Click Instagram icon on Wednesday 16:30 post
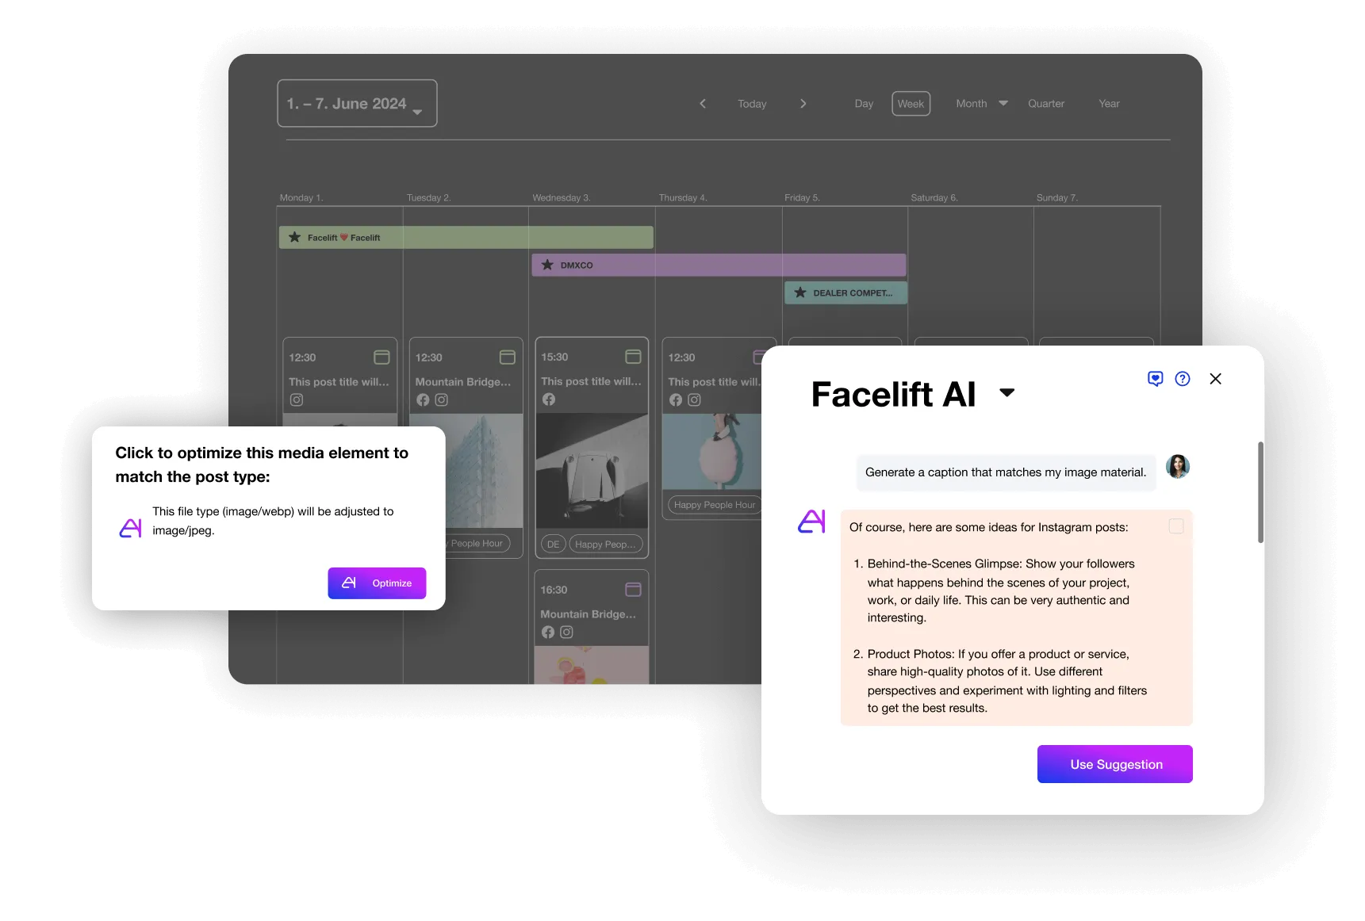Image resolution: width=1365 pixels, height=921 pixels. tap(566, 632)
